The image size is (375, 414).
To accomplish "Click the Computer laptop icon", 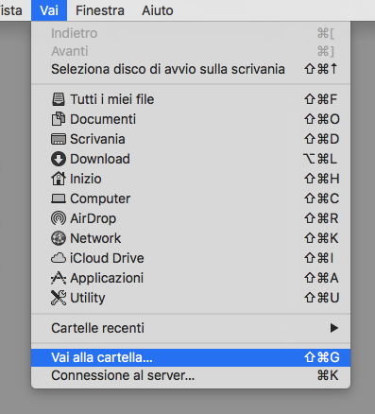I will 59,198.
